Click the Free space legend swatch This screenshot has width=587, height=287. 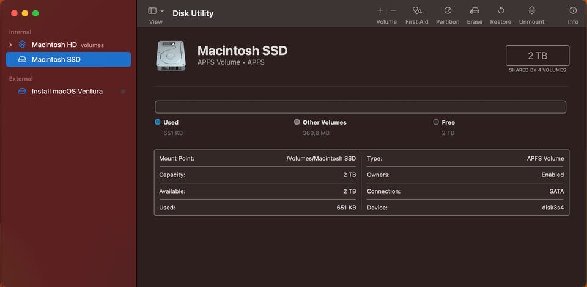(436, 122)
